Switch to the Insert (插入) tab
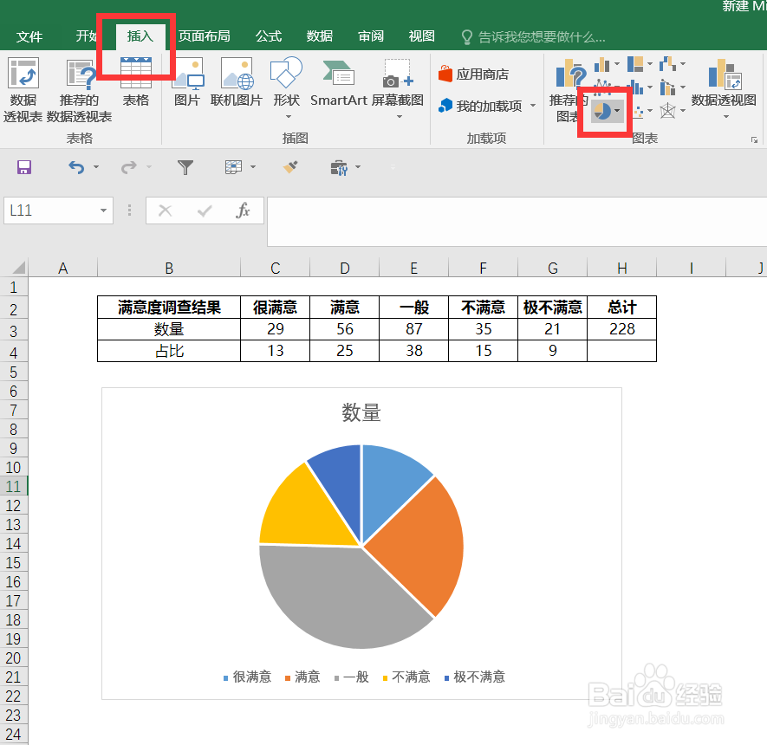 point(140,36)
